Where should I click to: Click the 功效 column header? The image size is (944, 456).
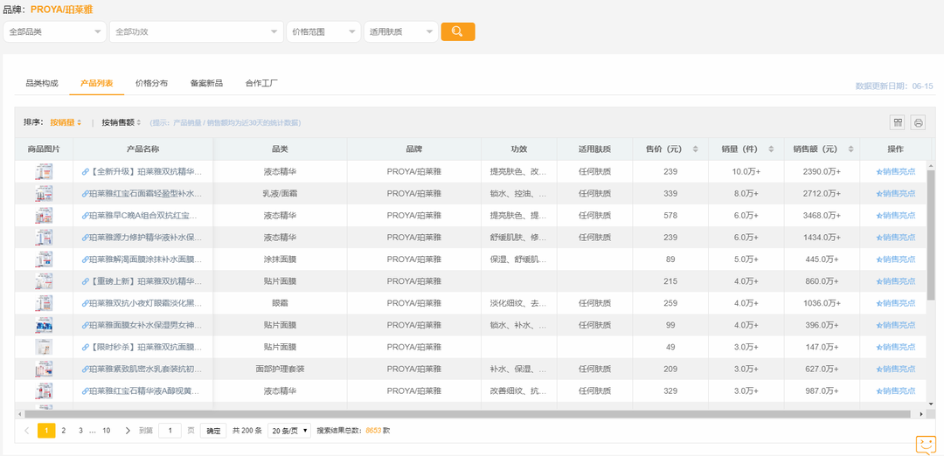pyautogui.click(x=519, y=149)
